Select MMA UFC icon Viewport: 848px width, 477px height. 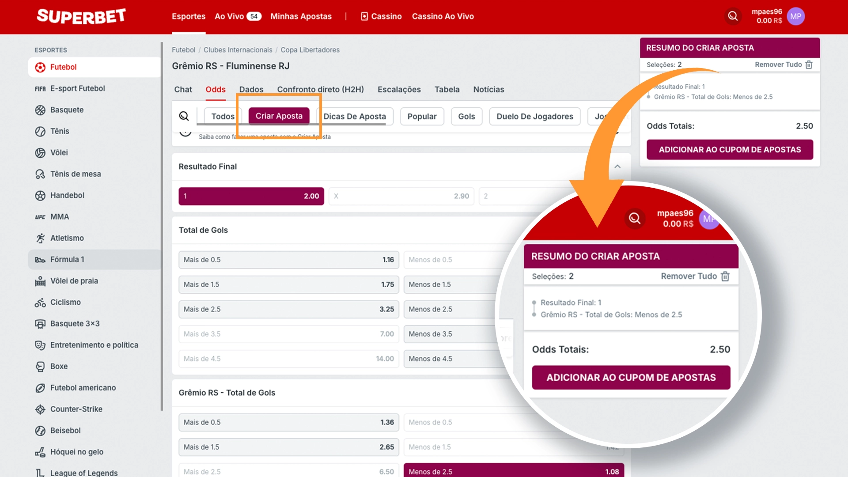pos(40,217)
